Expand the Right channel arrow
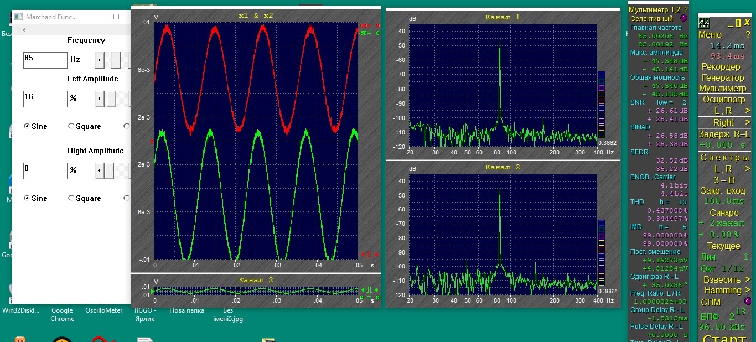The width and height of the screenshot is (756, 342). [x=748, y=122]
